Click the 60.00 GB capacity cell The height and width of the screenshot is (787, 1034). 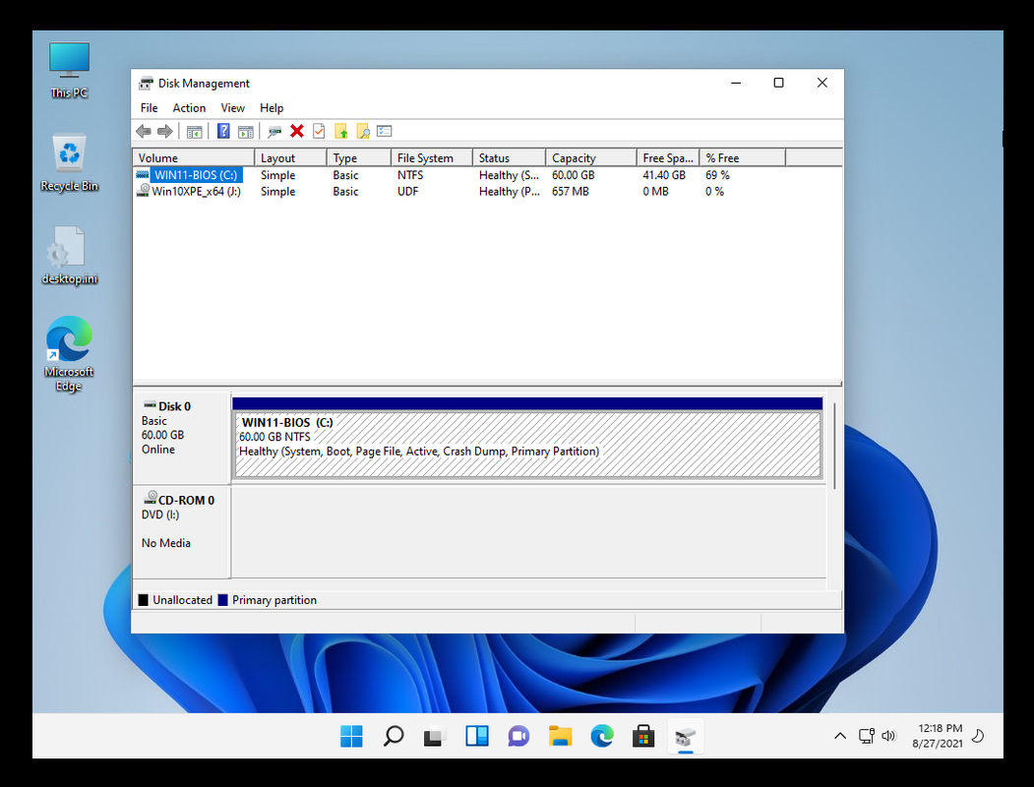573,175
